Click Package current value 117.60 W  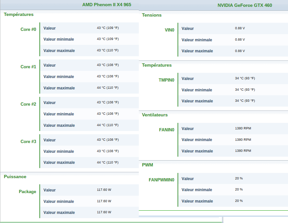coord(104,190)
